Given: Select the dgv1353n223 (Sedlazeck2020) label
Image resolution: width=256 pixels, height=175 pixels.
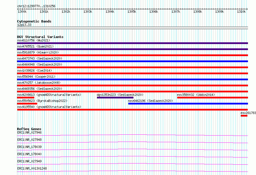Looking at the screenshot, I should (120, 95).
